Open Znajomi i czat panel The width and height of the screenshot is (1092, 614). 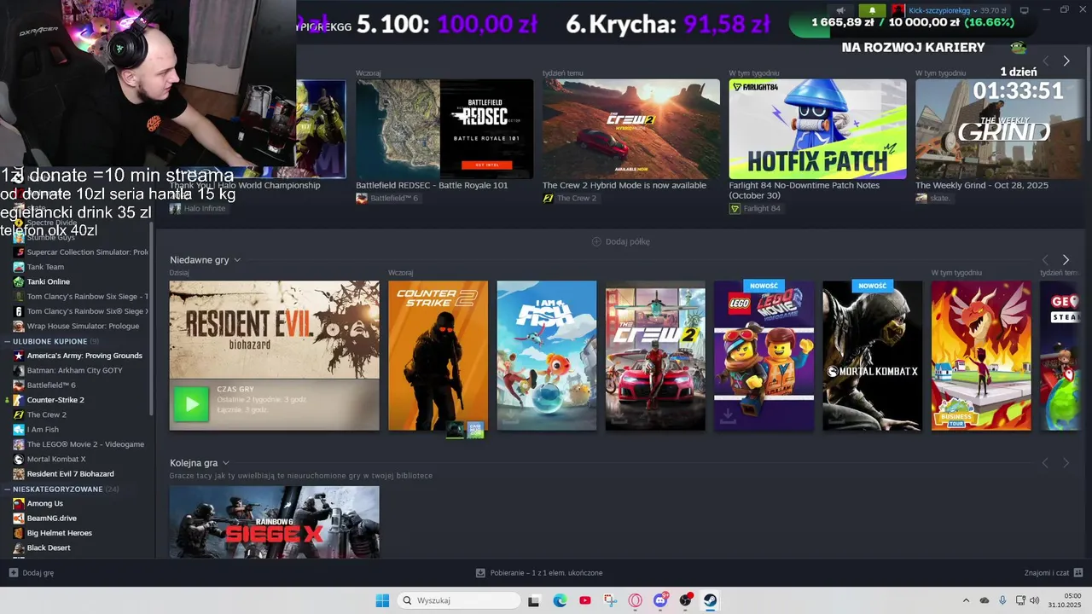[1054, 573]
